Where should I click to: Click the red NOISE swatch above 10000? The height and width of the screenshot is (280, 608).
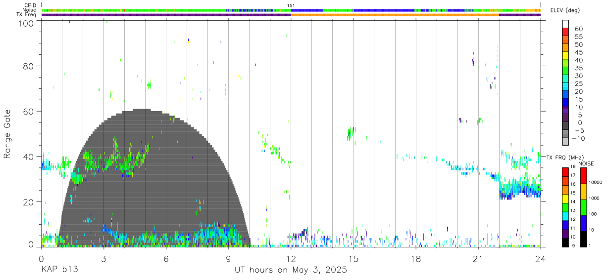[583, 175]
